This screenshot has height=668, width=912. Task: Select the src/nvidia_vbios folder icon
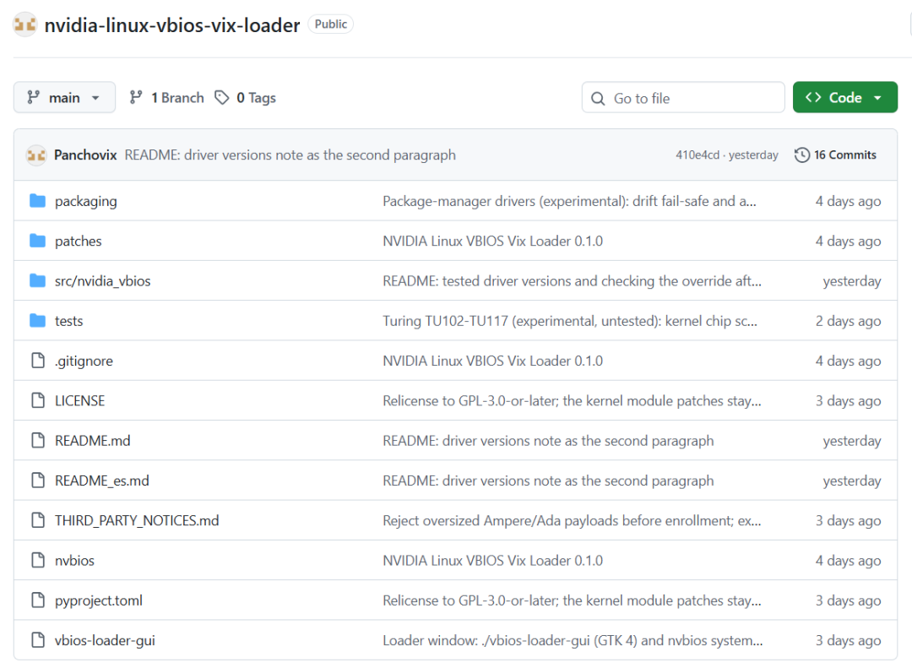point(38,281)
